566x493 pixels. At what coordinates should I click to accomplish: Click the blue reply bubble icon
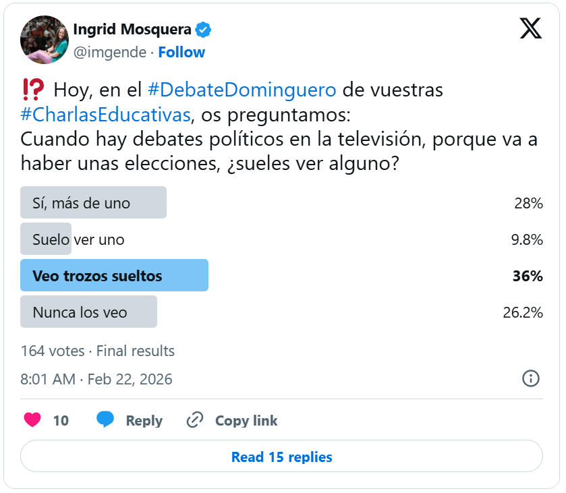click(x=105, y=420)
